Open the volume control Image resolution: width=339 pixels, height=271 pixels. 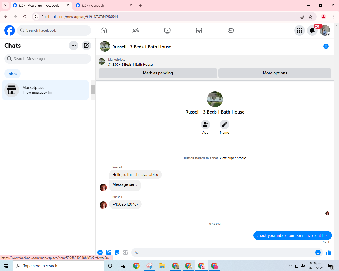[x=303, y=266]
